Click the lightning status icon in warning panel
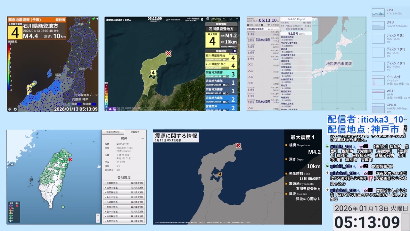The height and width of the screenshot is (231, 410). pos(94,19)
